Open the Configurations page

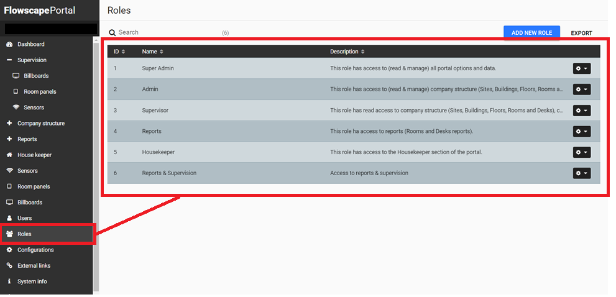35,250
